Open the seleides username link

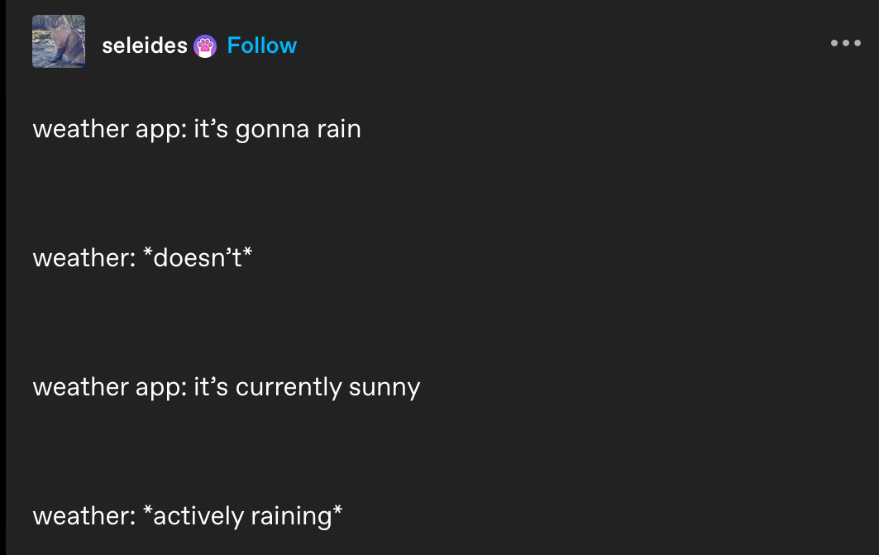click(x=145, y=45)
